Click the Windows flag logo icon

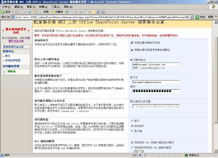214,7
